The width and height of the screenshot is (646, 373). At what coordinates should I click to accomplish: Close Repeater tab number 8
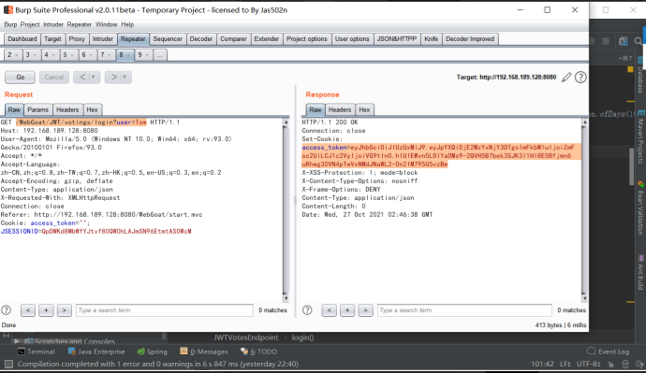coord(128,55)
